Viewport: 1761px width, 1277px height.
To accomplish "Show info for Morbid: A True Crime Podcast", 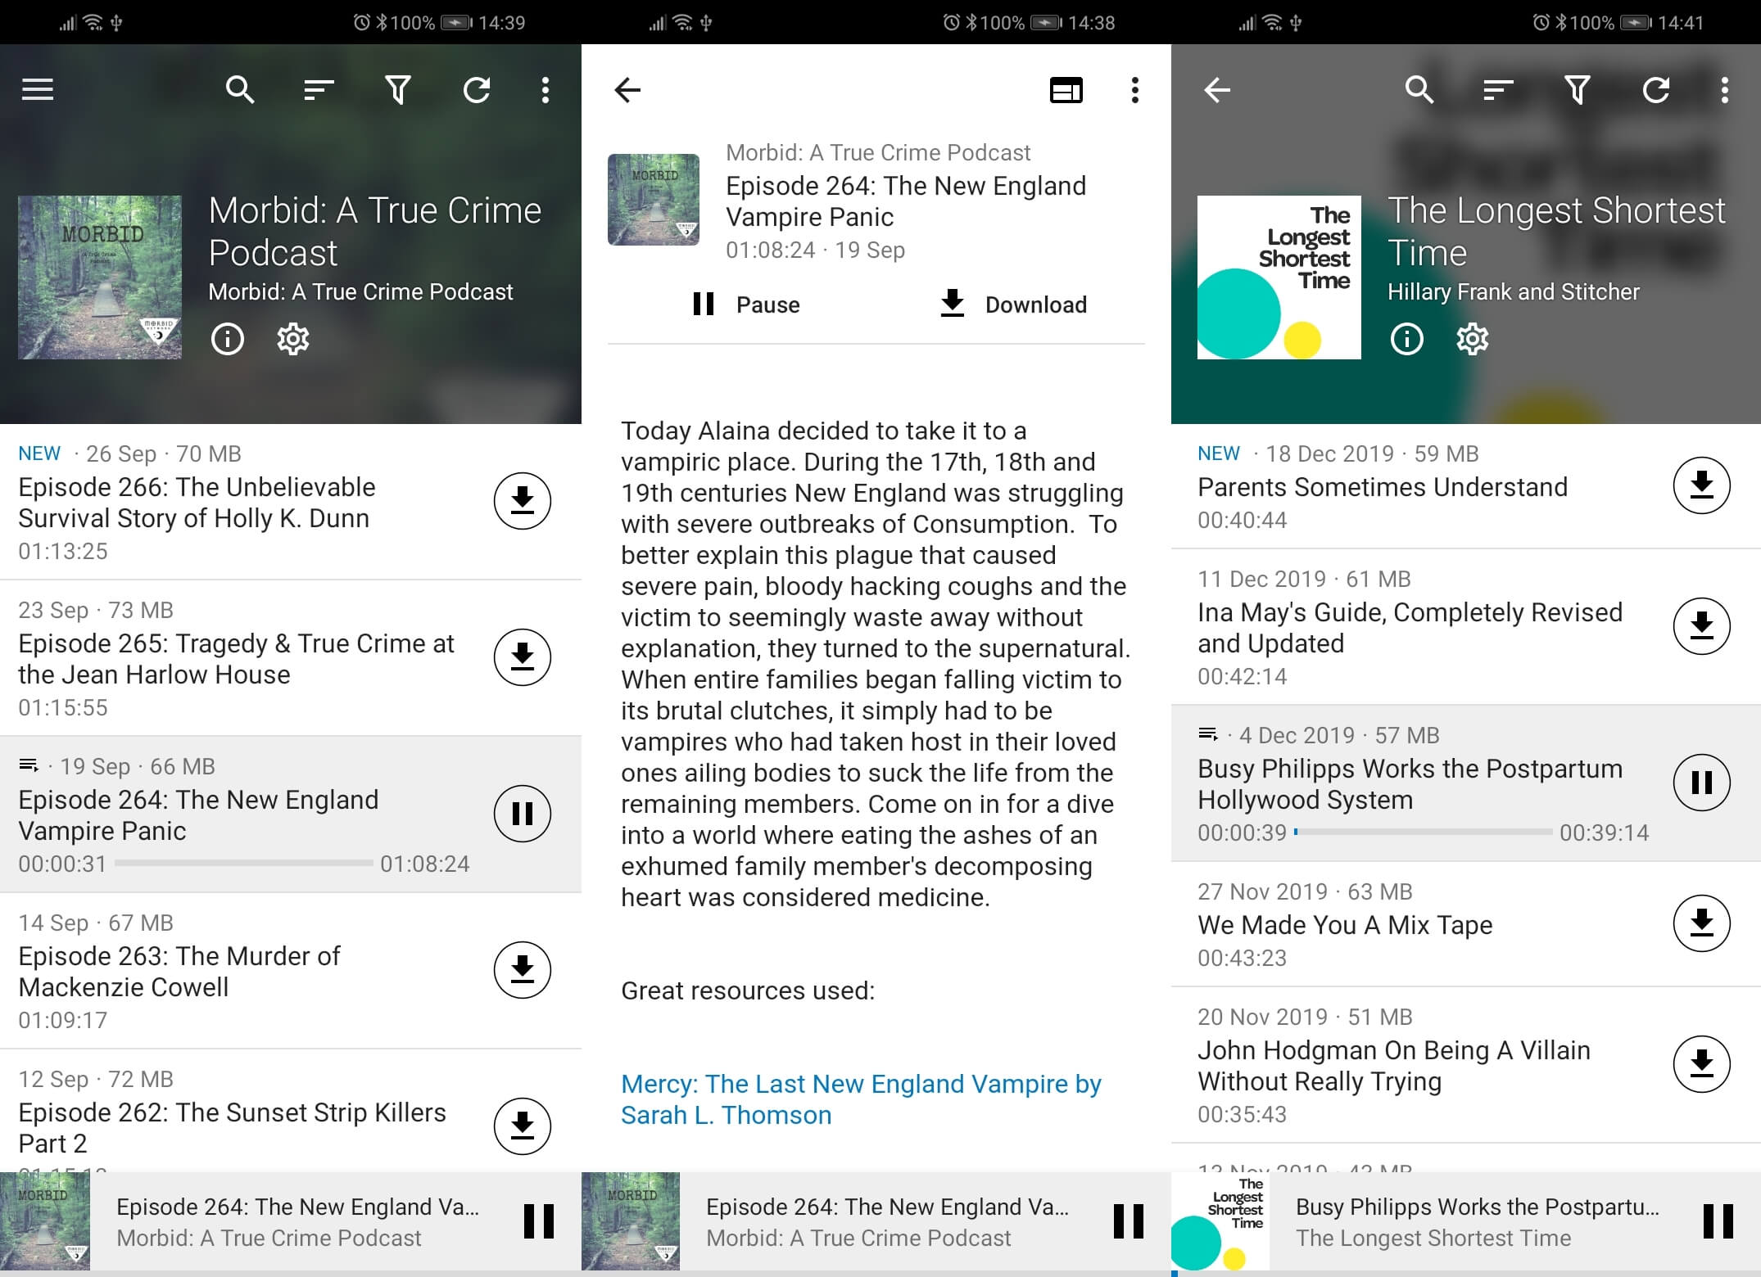I will click(228, 338).
